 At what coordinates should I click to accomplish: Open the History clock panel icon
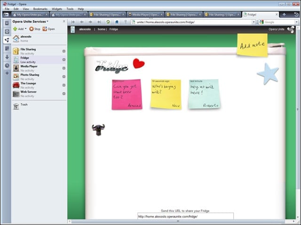point(7,66)
